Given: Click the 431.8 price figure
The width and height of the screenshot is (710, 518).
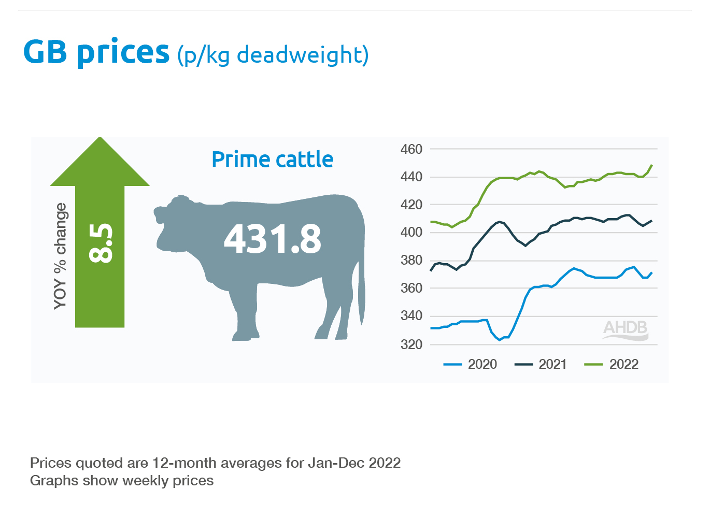Looking at the screenshot, I should point(273,239).
